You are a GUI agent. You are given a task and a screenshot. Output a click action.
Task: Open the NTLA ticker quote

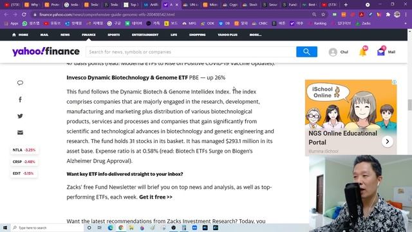(x=24, y=150)
